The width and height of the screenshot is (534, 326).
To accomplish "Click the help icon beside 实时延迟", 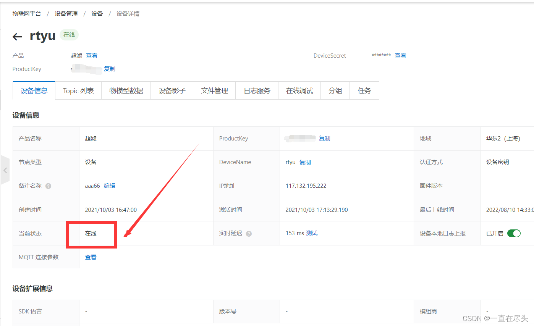I will (x=249, y=234).
